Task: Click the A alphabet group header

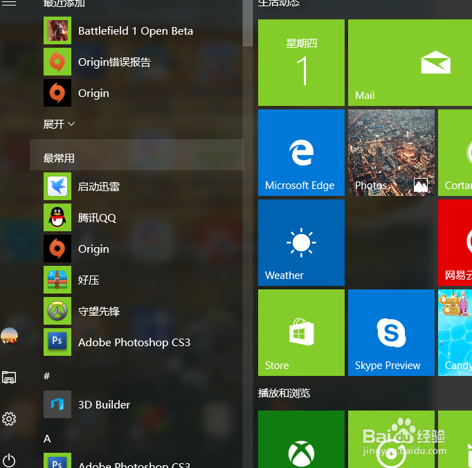Action: coord(47,438)
